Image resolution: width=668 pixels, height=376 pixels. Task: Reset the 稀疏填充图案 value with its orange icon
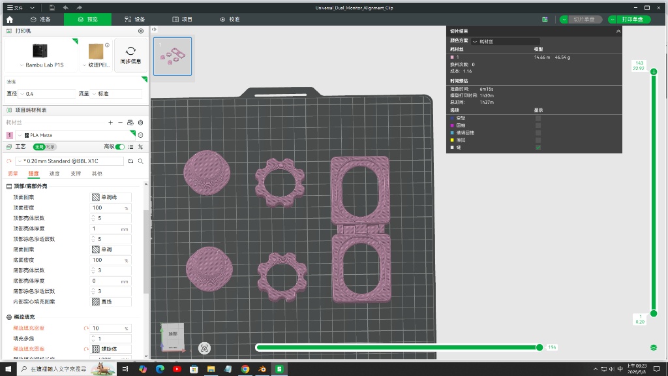coord(86,349)
